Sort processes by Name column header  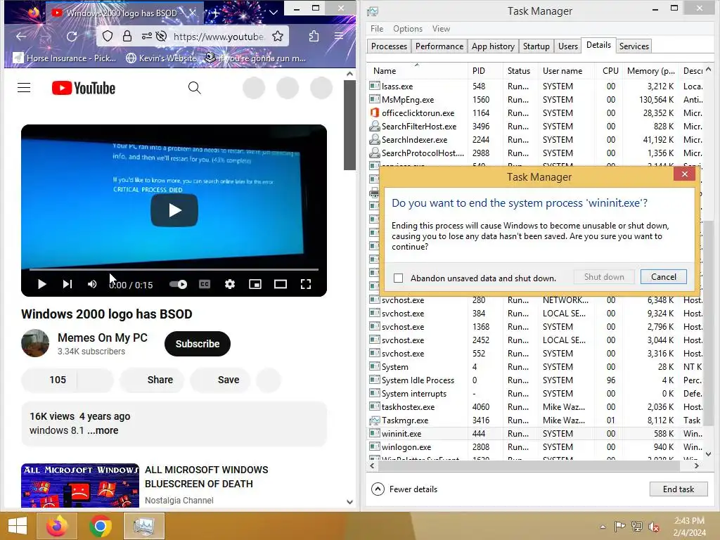tap(417, 71)
